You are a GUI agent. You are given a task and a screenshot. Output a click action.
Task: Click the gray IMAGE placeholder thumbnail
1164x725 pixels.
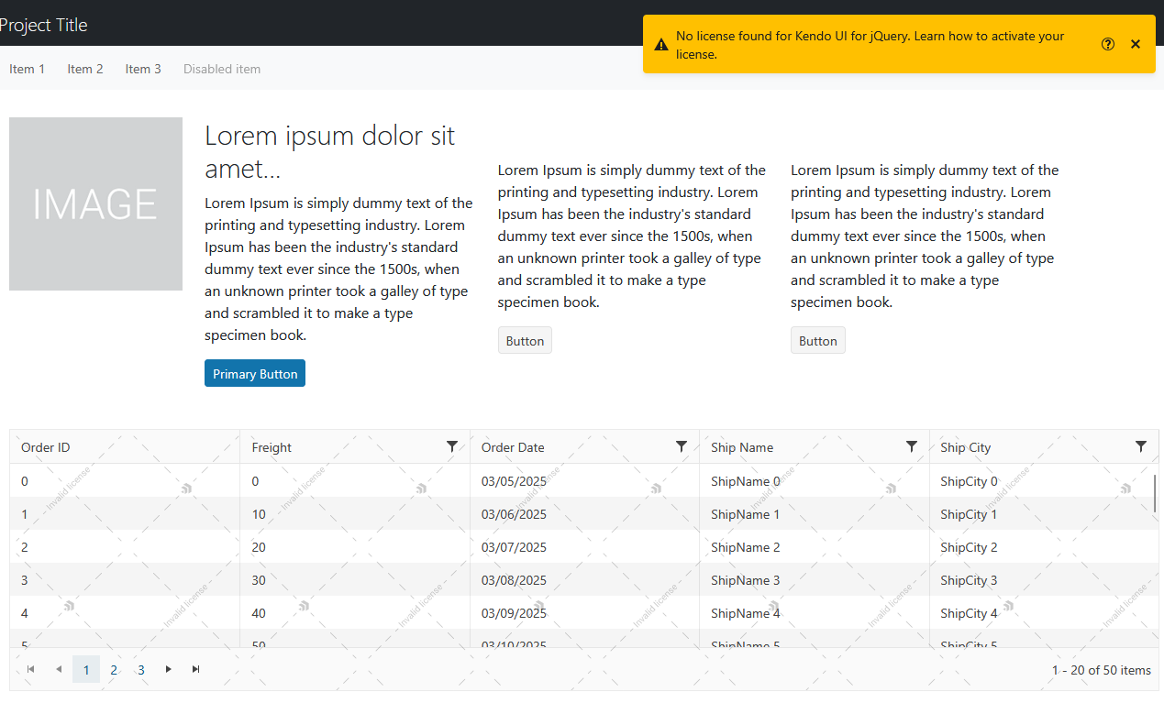coord(95,203)
